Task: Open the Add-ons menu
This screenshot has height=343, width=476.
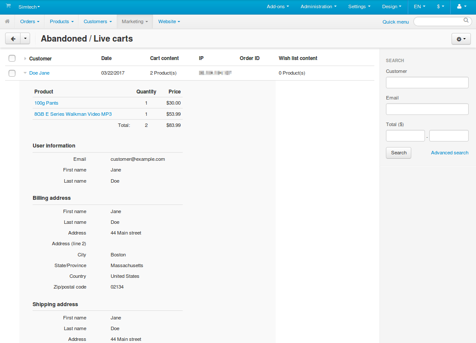Action: point(278,6)
